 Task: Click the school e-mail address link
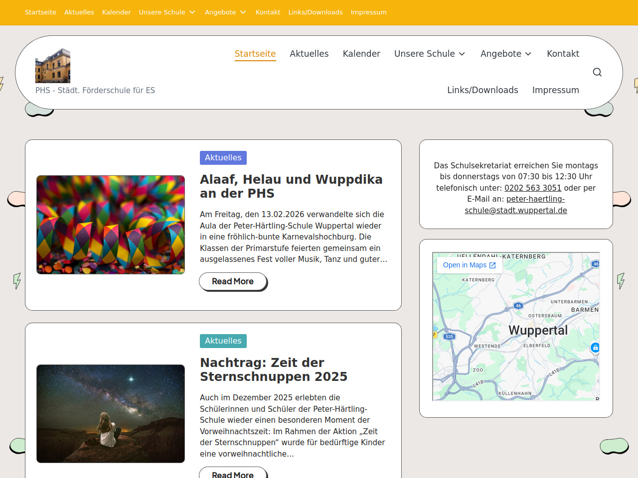point(516,205)
